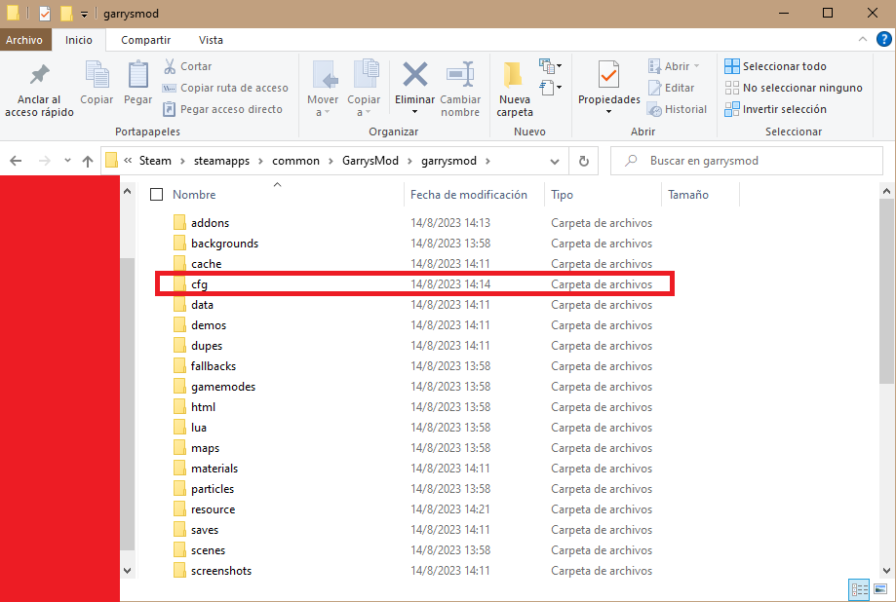896x602 pixels.
Task: Expand the address bar history dropdown
Action: coord(555,162)
